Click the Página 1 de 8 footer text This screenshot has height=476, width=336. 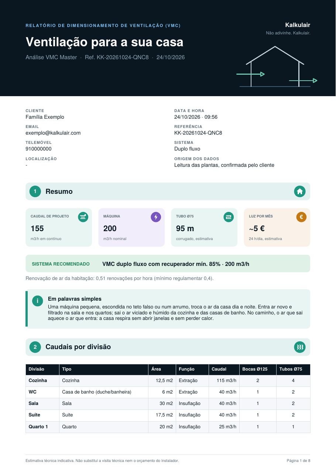tap(298, 461)
